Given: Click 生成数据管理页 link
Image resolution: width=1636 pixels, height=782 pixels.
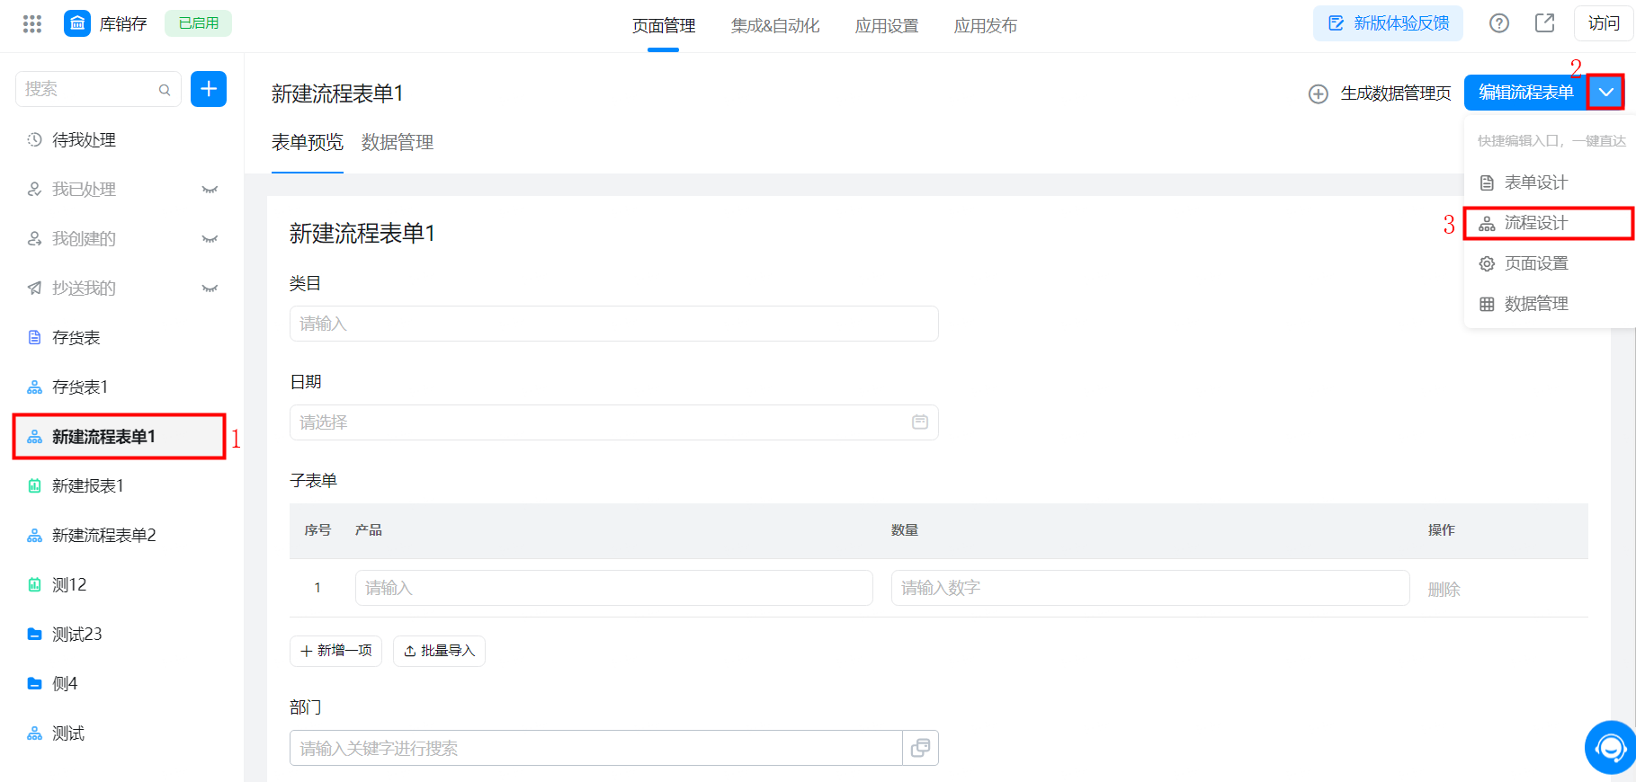Looking at the screenshot, I should click(x=1396, y=93).
